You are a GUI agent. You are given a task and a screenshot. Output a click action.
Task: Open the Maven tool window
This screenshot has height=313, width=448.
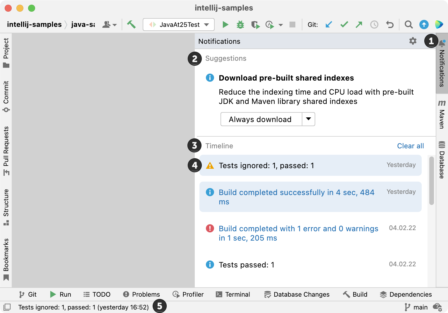(x=442, y=114)
